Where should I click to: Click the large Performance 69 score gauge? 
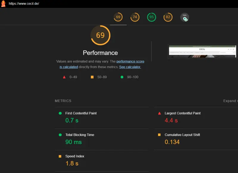(100, 35)
